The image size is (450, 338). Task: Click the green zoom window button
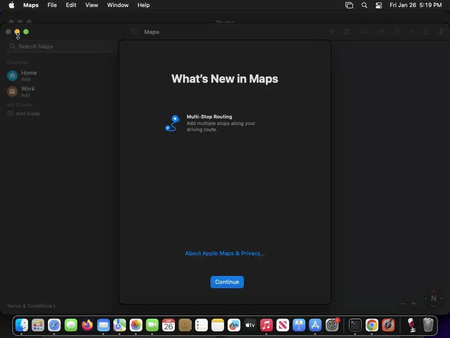pyautogui.click(x=26, y=32)
